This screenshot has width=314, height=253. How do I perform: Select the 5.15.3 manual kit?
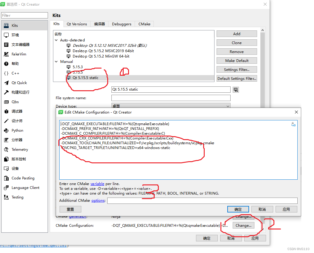[77, 67]
